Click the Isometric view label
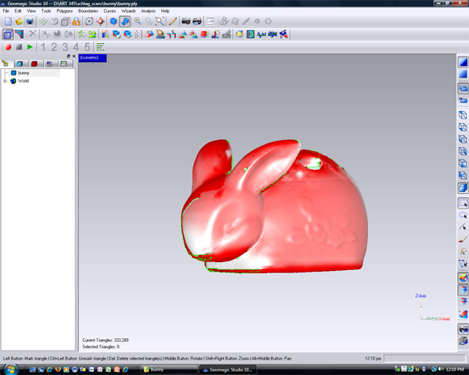The image size is (469, 375). click(92, 58)
